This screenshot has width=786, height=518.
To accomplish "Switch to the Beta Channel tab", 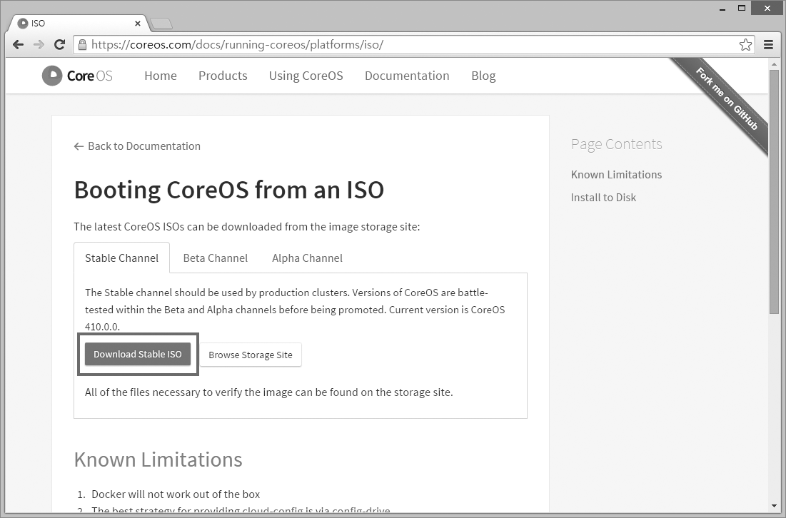I will click(215, 258).
